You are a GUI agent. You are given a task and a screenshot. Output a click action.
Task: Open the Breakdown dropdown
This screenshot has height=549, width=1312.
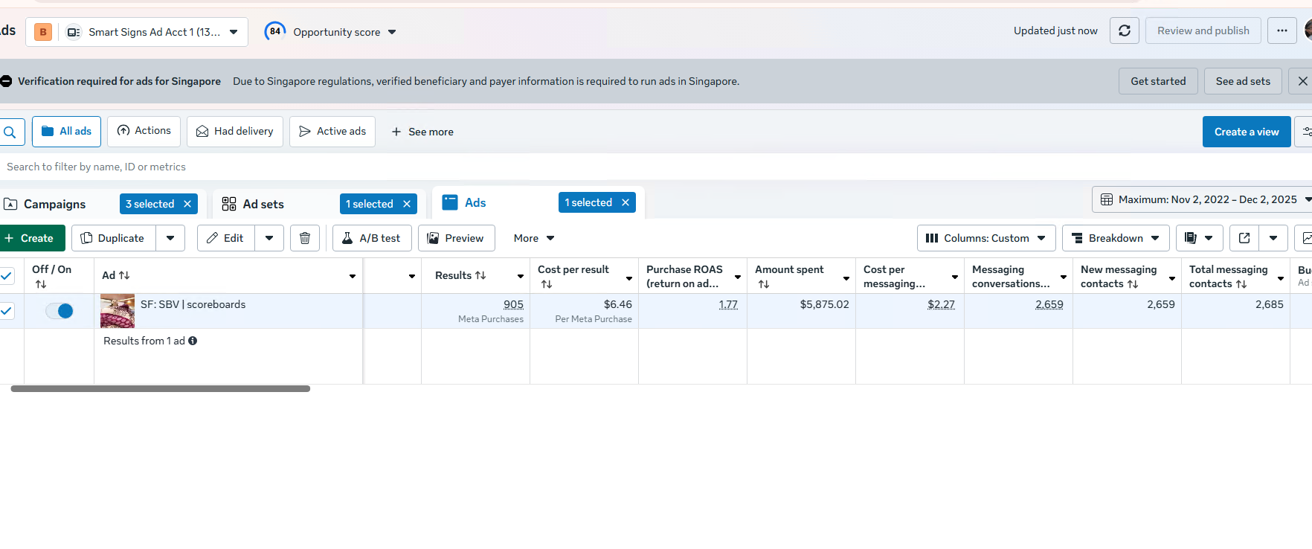coord(1116,238)
